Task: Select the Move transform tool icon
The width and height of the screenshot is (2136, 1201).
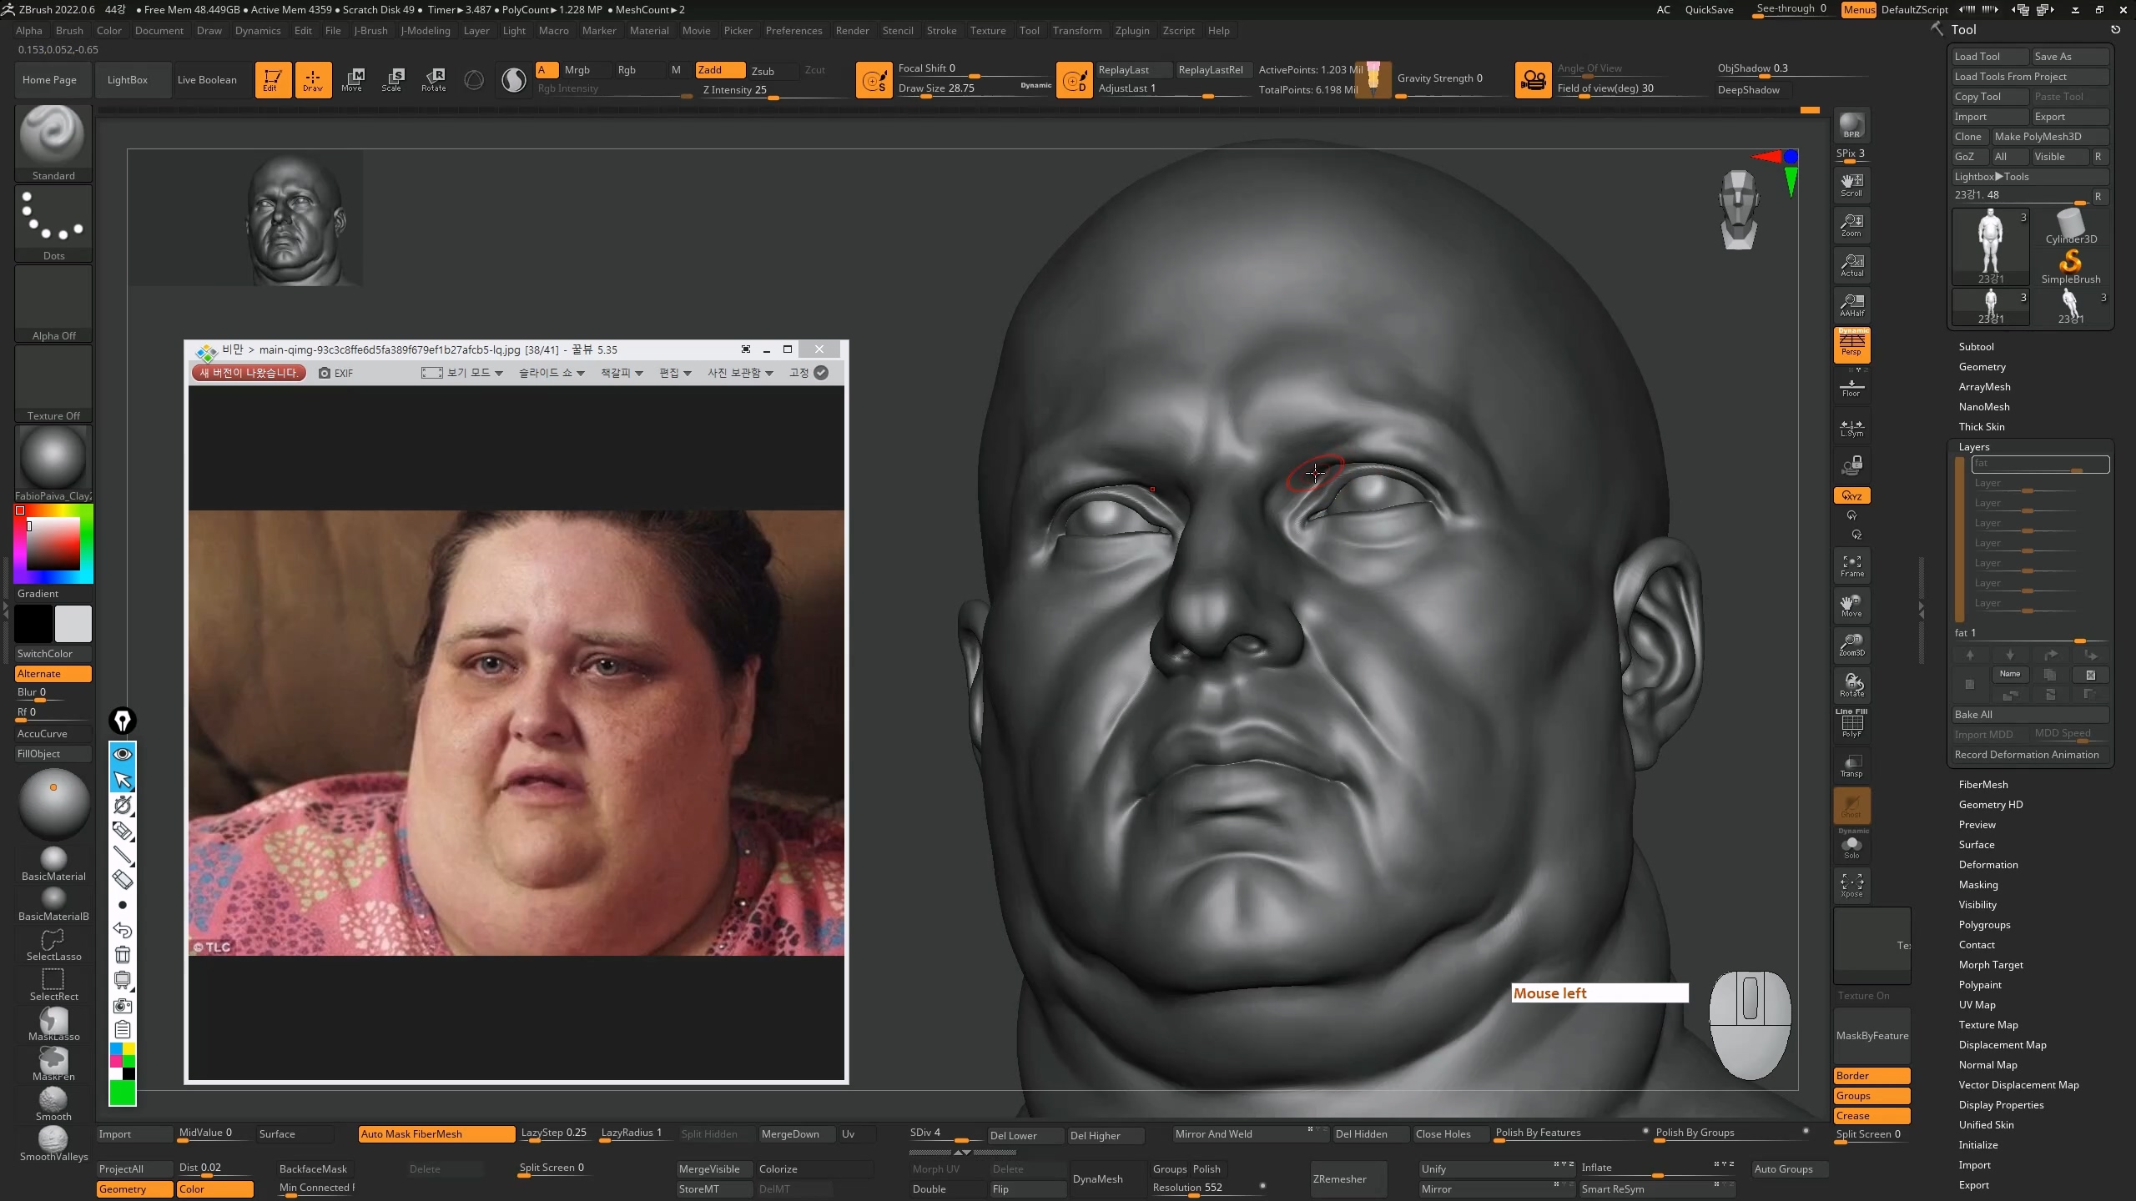Action: point(352,79)
